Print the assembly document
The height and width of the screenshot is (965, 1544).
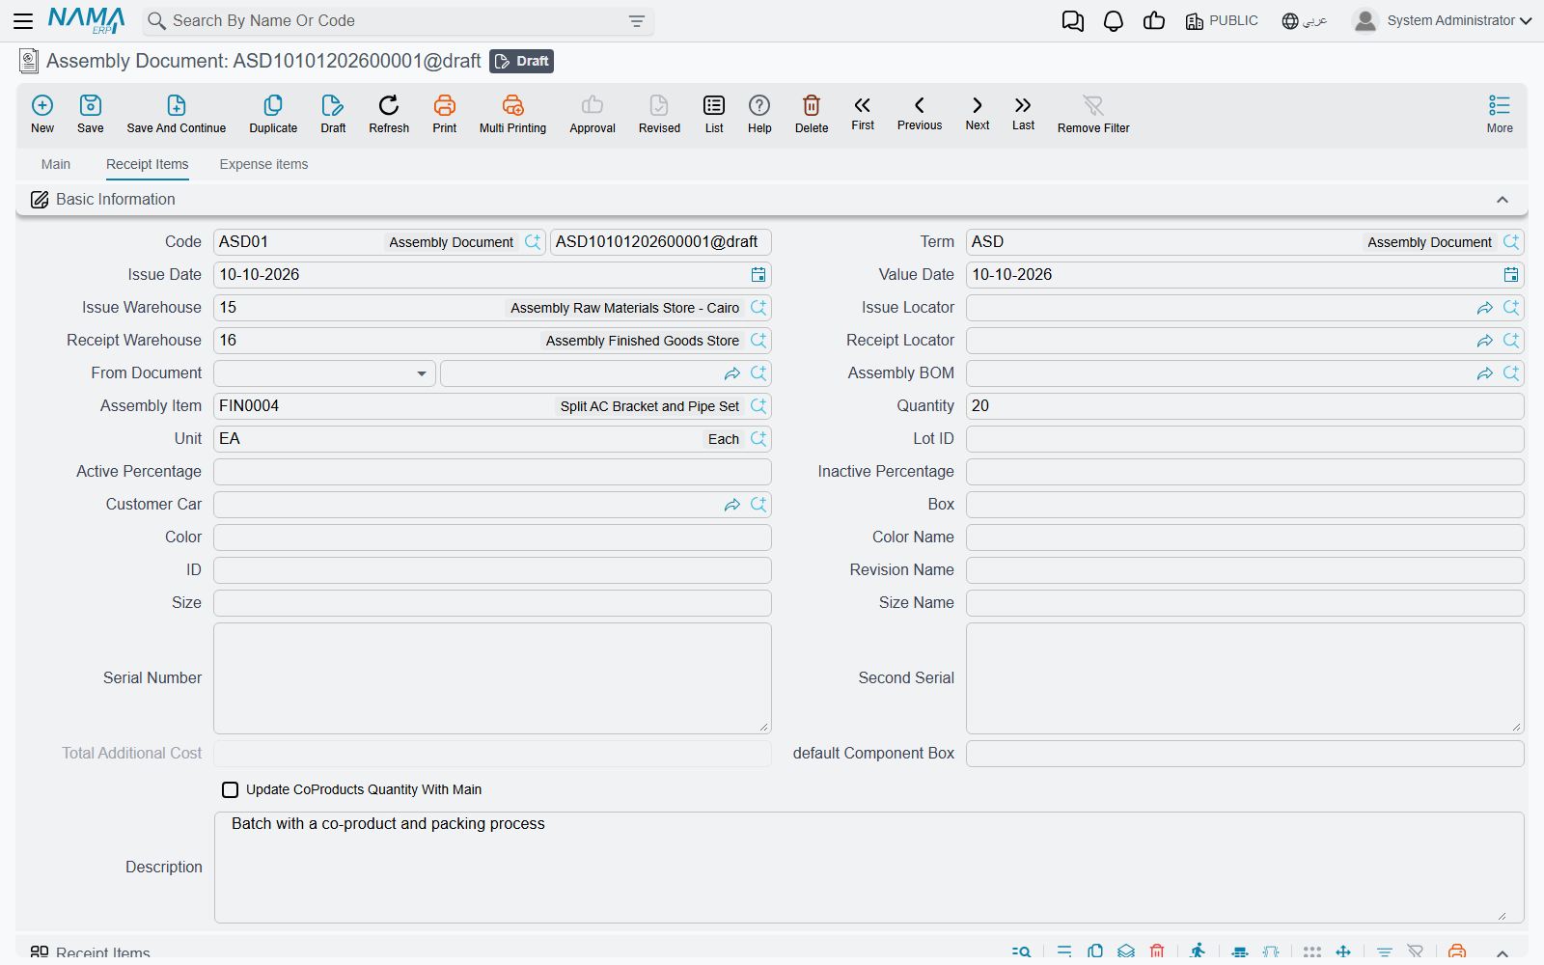(x=445, y=114)
